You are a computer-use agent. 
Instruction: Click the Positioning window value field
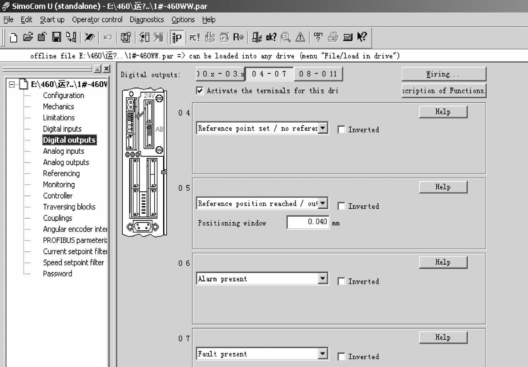(x=308, y=222)
